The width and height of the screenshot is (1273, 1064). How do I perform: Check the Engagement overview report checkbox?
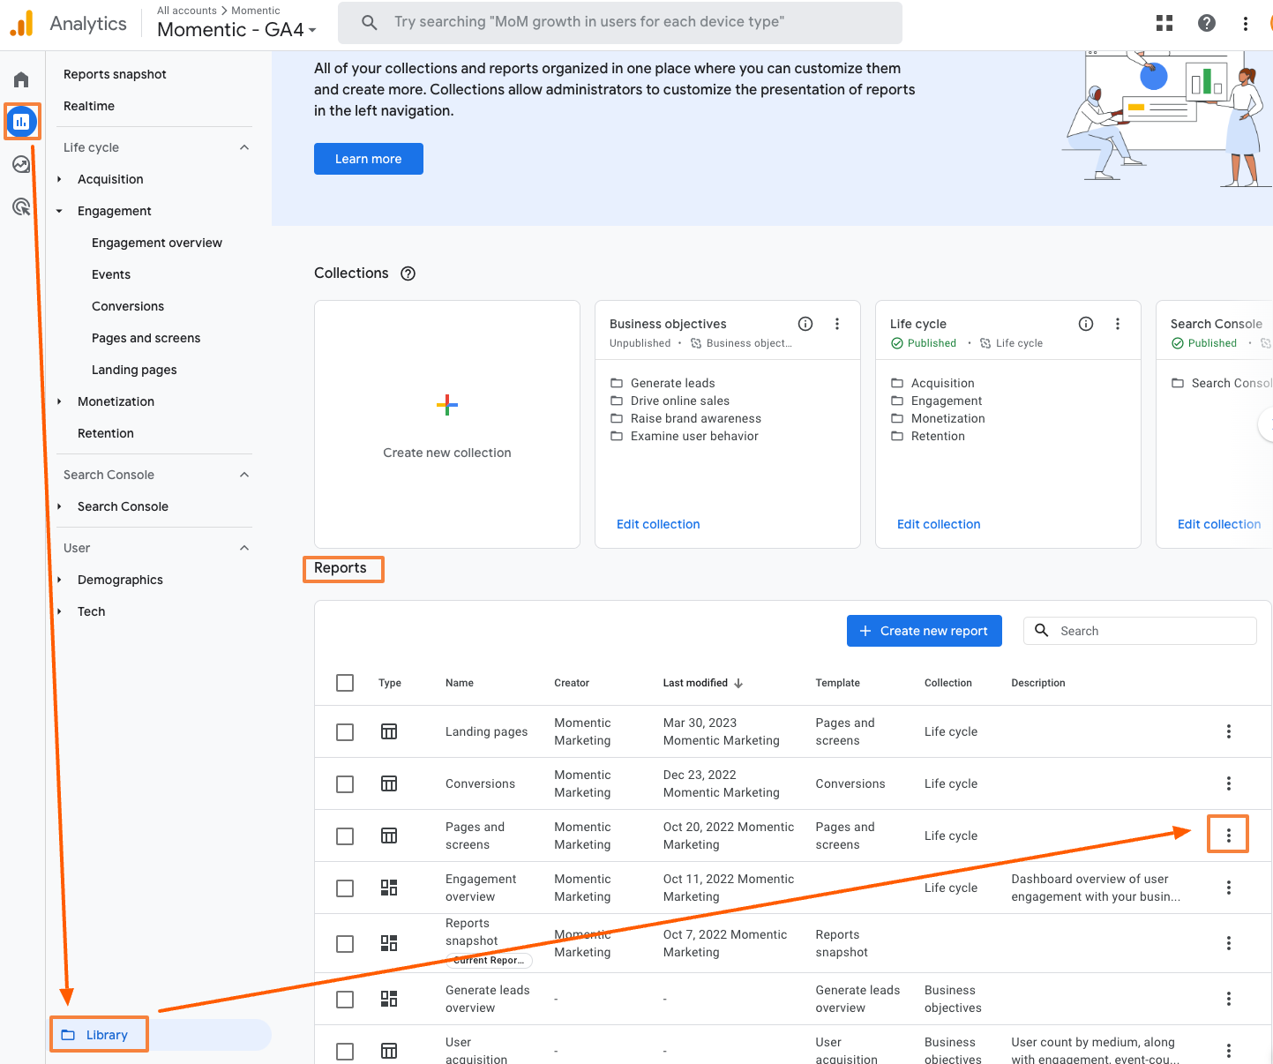click(345, 888)
